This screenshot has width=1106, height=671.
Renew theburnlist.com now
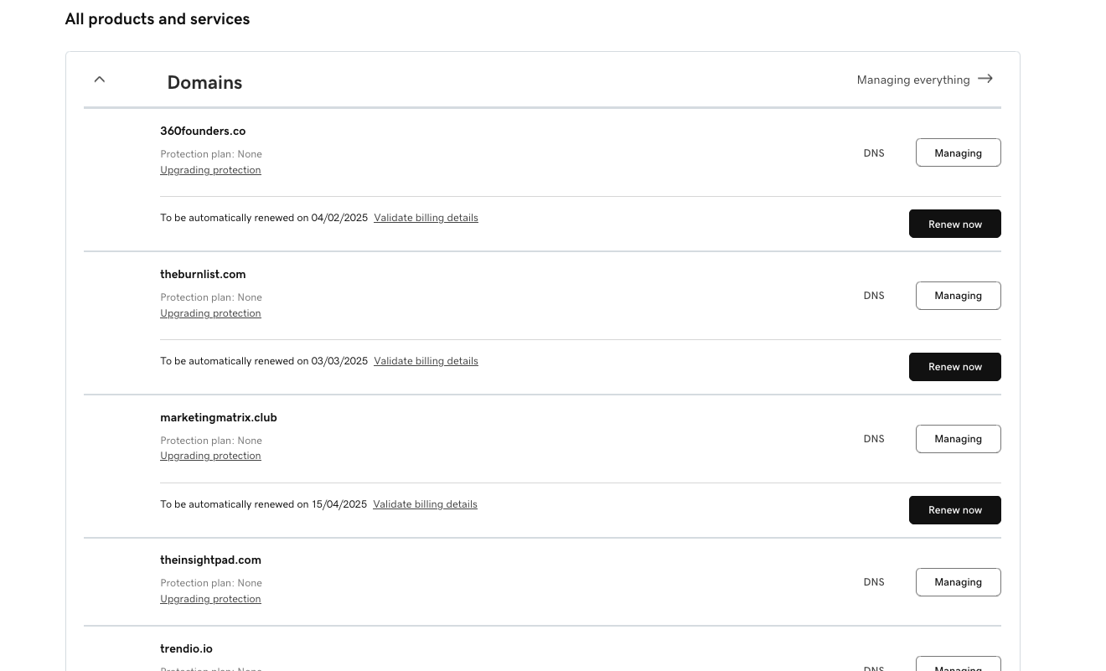[954, 367]
